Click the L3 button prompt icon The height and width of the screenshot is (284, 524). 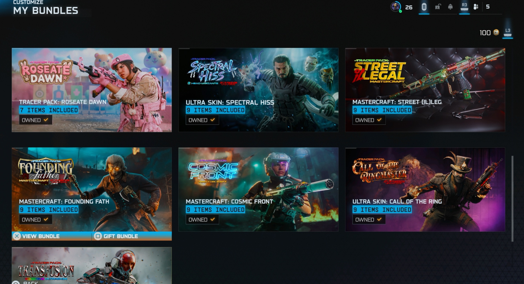508,32
